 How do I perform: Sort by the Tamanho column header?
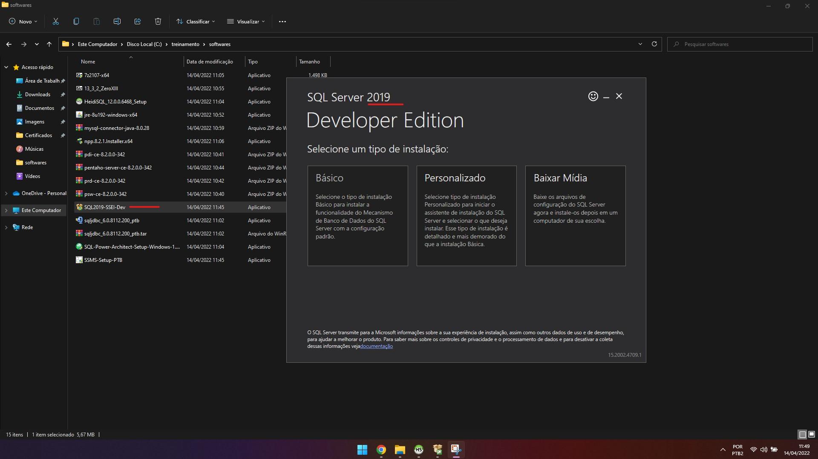tap(313, 61)
